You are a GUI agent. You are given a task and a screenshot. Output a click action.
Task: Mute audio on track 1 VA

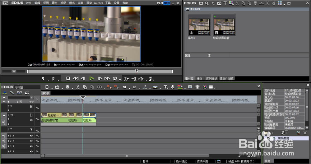pyautogui.click(x=31, y=120)
